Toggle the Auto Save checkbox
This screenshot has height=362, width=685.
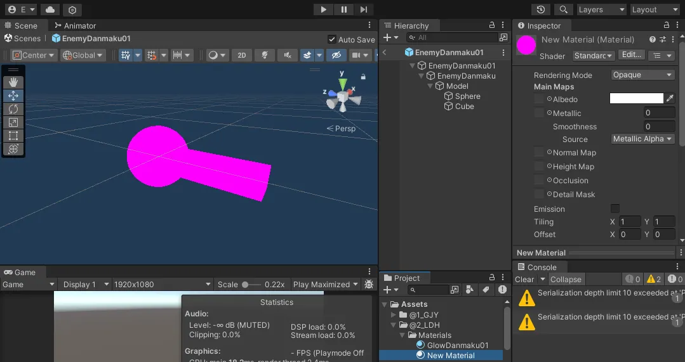331,39
